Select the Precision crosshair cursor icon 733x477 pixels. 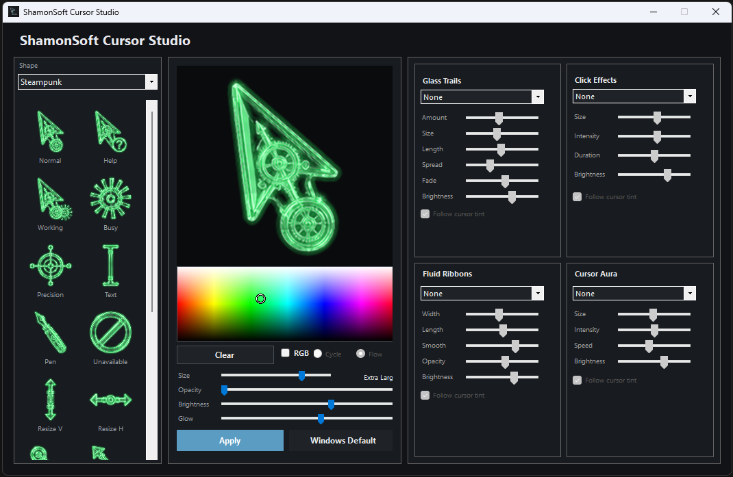[x=51, y=266]
